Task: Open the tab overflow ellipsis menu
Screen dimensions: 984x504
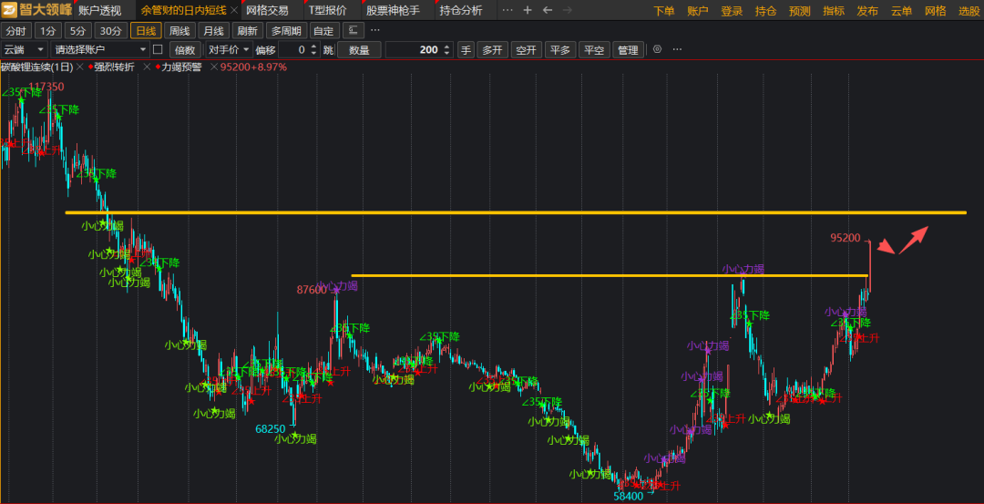Action: click(507, 10)
